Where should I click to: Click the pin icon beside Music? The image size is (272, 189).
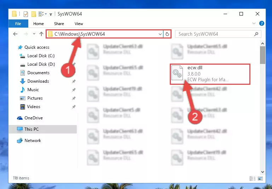[x=74, y=90]
